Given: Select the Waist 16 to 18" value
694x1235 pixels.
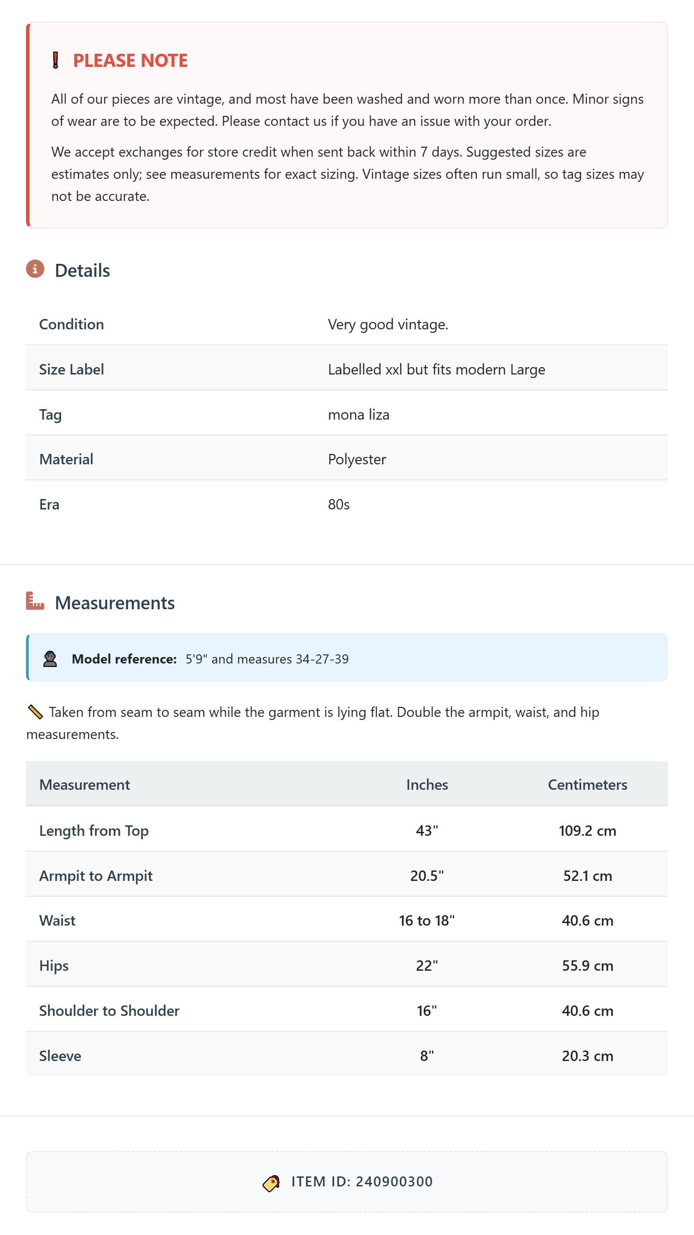Looking at the screenshot, I should click(426, 920).
